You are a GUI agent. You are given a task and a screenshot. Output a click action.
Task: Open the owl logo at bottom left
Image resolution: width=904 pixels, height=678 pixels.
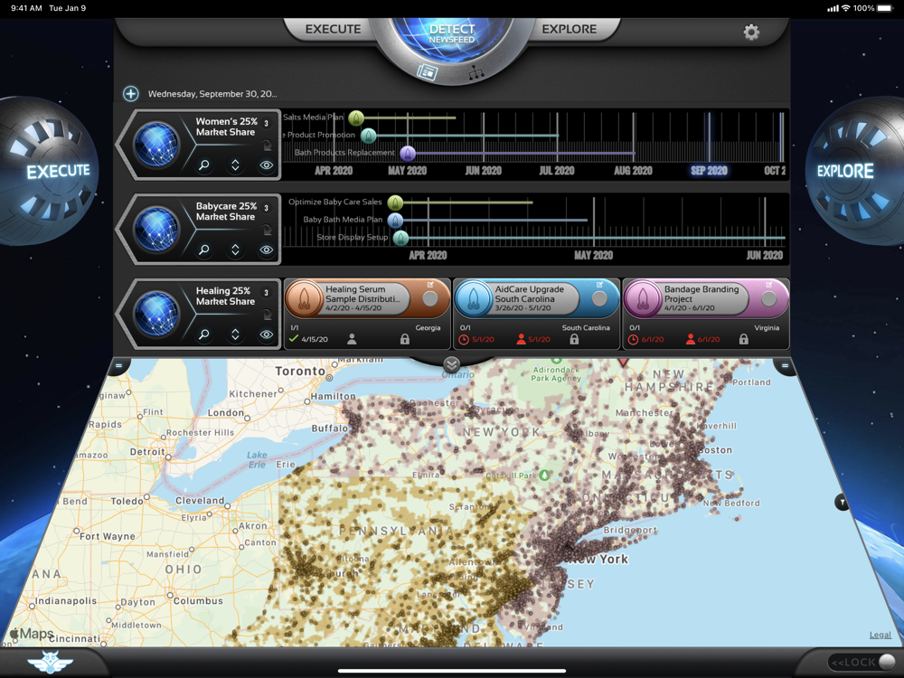point(50,662)
